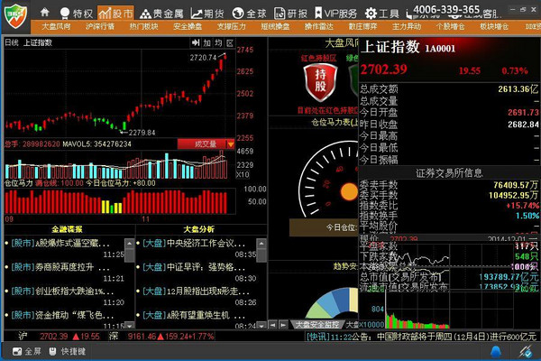Screen dimensions: 541x361
Task: Select the 沪深行情 tab
Action: [100, 26]
